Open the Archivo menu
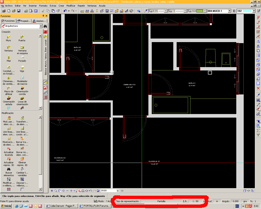The width and height of the screenshot is (261, 209). click(x=9, y=6)
